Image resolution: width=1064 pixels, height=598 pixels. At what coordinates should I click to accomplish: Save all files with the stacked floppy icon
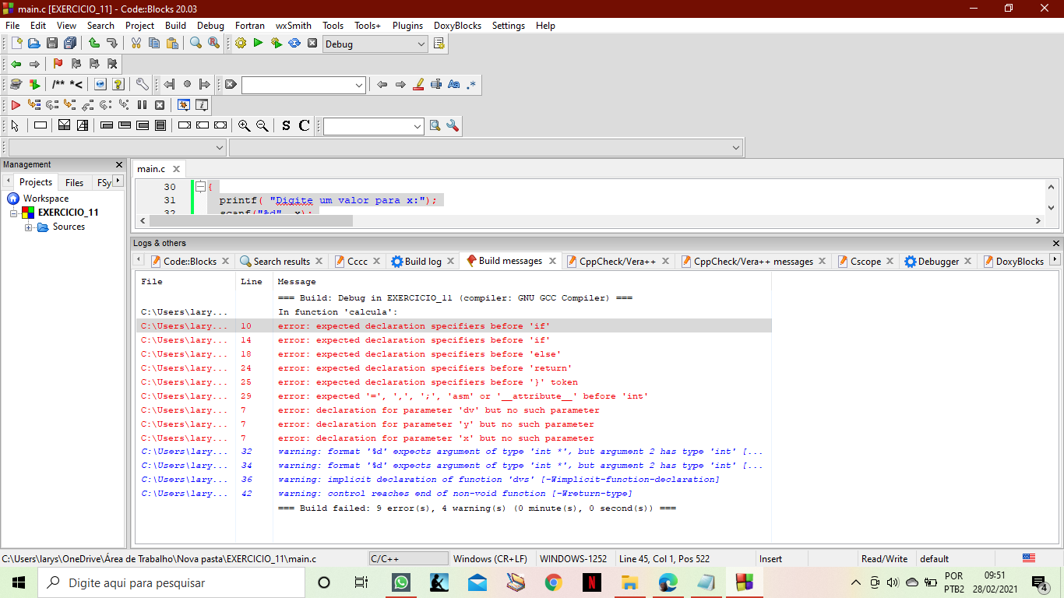[70, 44]
